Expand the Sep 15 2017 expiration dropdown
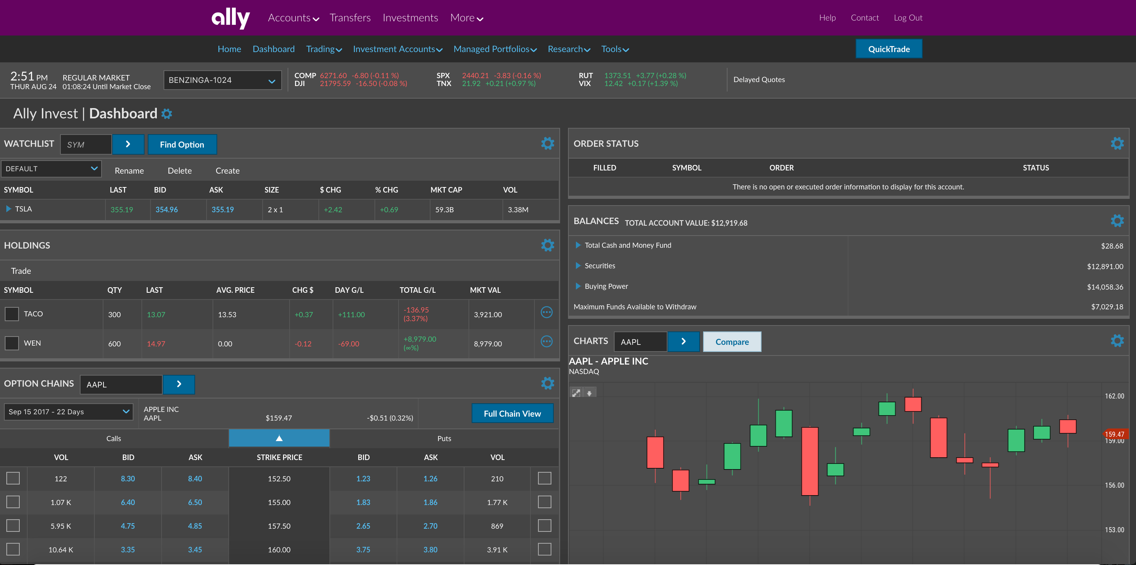 click(68, 412)
